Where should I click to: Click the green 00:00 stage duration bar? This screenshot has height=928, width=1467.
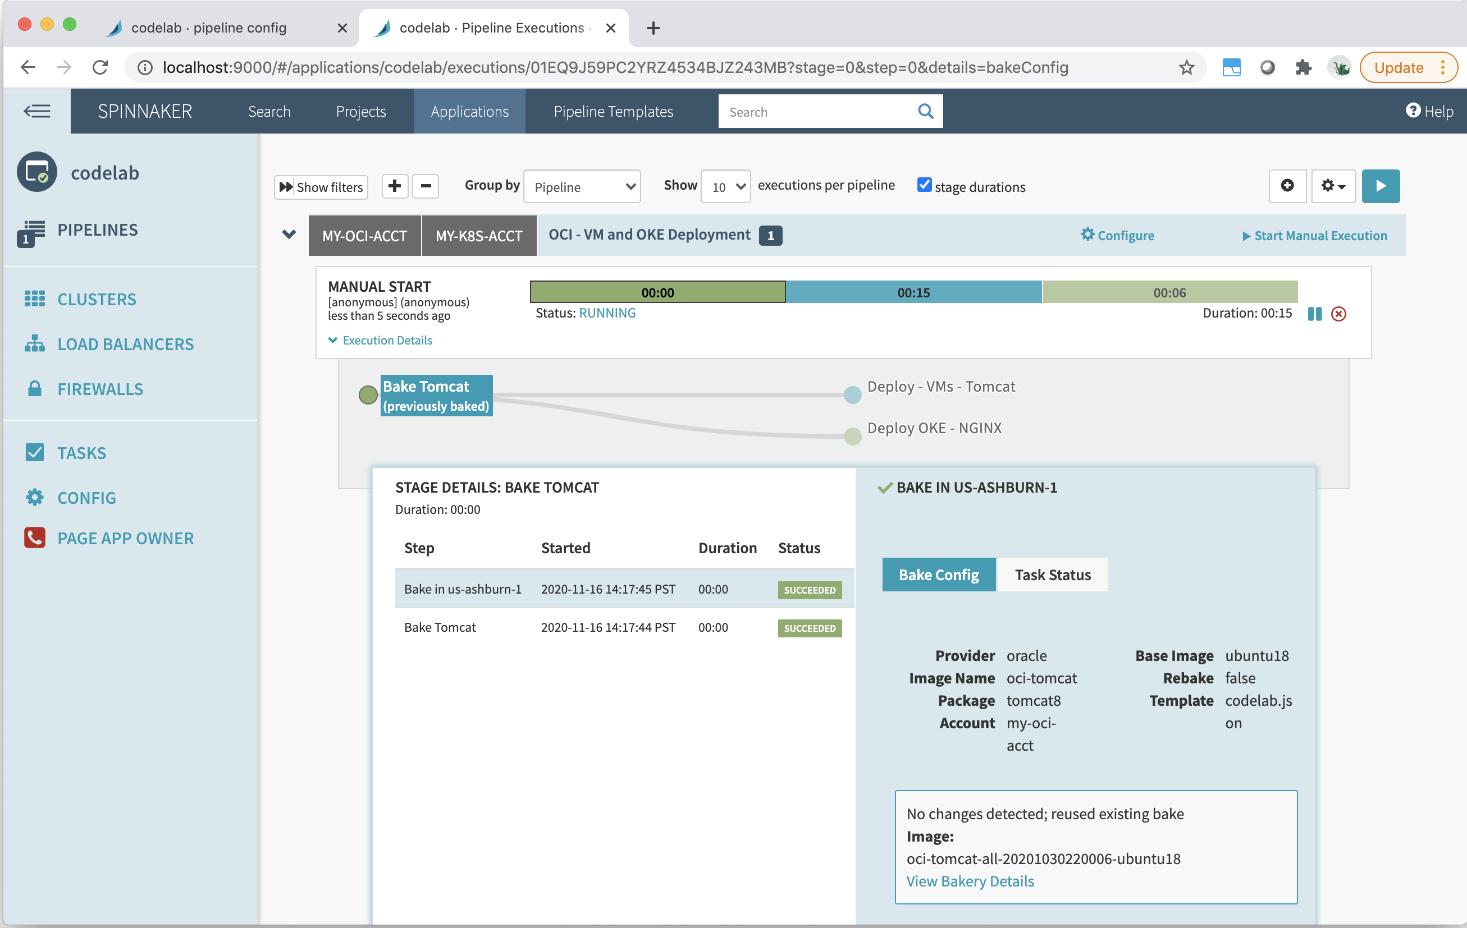click(x=657, y=292)
